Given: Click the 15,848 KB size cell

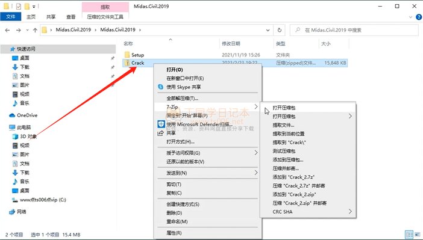Looking at the screenshot, I should click(x=335, y=63).
